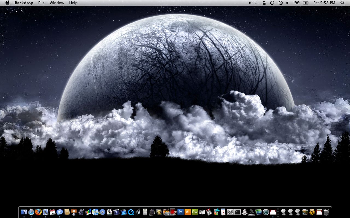Screen dimensions: 350x218
Task: Open the scissors clipping icon in Dock
Action: [202, 212]
